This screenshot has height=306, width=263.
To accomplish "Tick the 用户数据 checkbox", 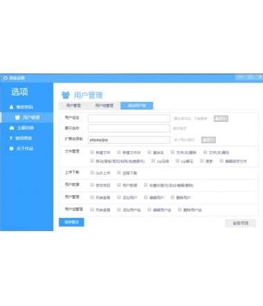I will coord(119,185).
